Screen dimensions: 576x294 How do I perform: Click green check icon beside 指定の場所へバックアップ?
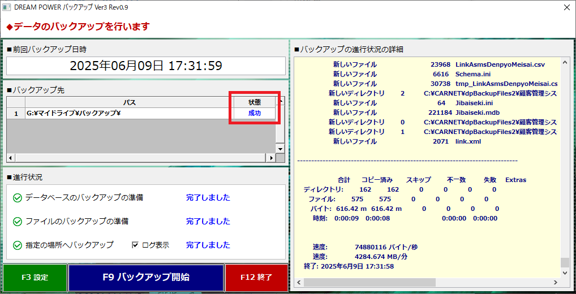[18, 245]
